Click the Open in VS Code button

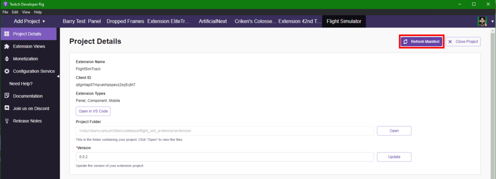tap(93, 111)
